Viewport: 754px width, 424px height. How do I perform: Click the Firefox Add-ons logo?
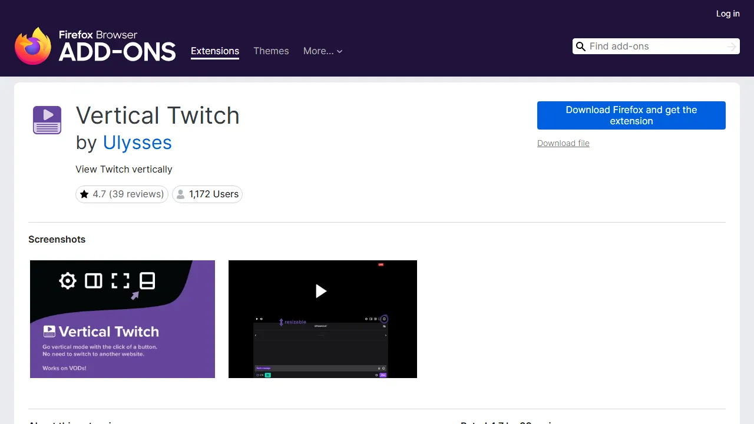tap(94, 45)
